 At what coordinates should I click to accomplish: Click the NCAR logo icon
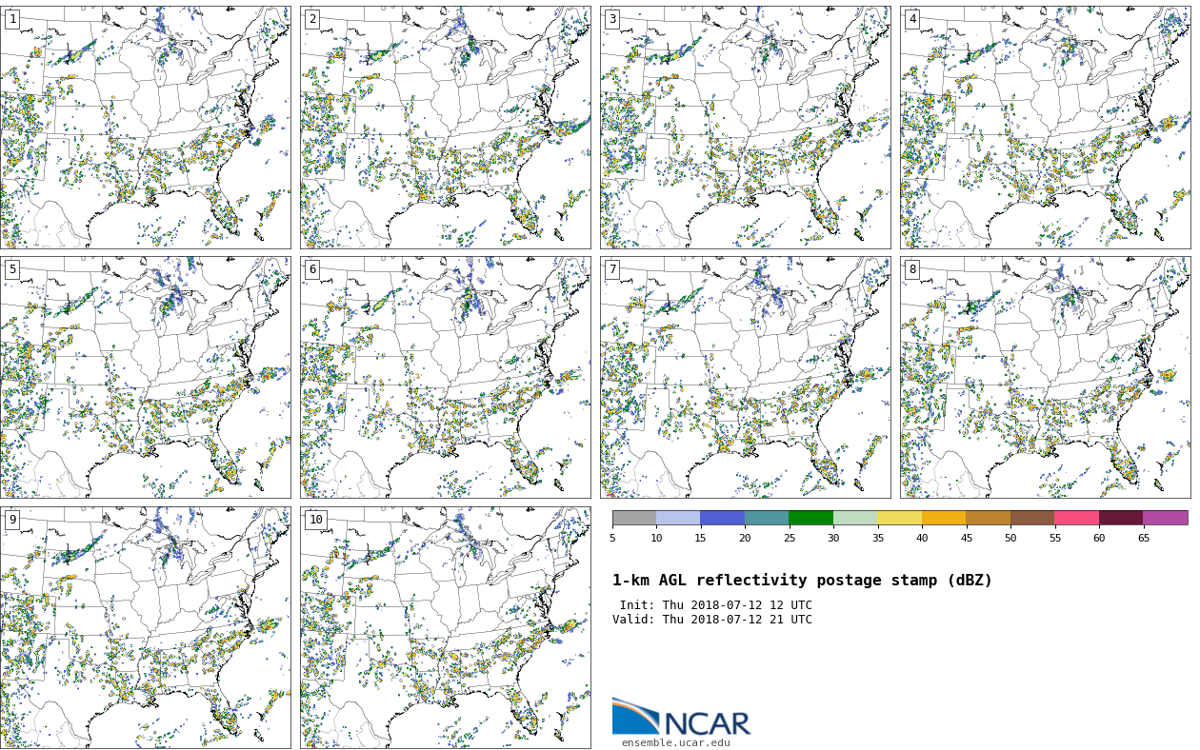click(635, 716)
